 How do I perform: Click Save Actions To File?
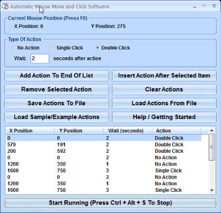pyautogui.click(x=56, y=103)
